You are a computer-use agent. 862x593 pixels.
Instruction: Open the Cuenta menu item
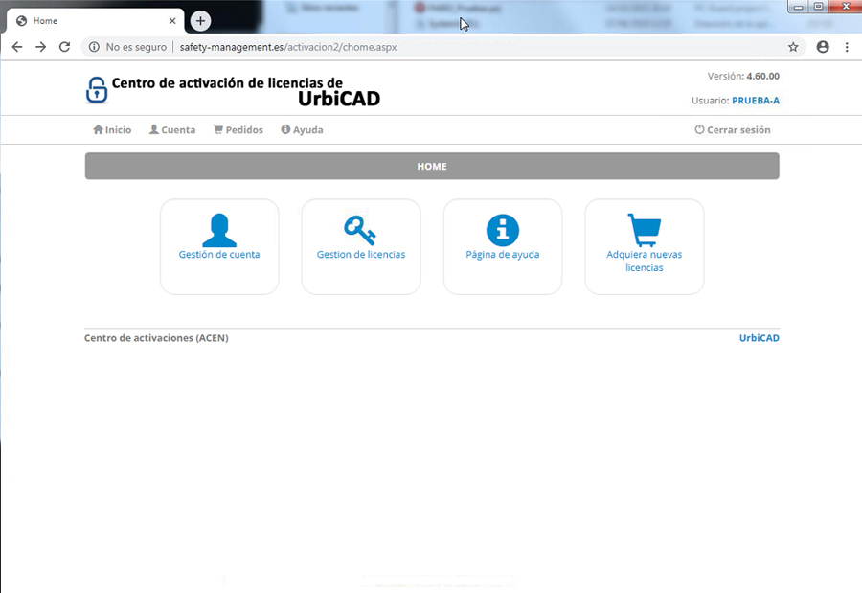(172, 130)
